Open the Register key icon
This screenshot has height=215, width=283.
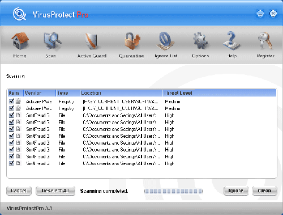click(x=265, y=41)
